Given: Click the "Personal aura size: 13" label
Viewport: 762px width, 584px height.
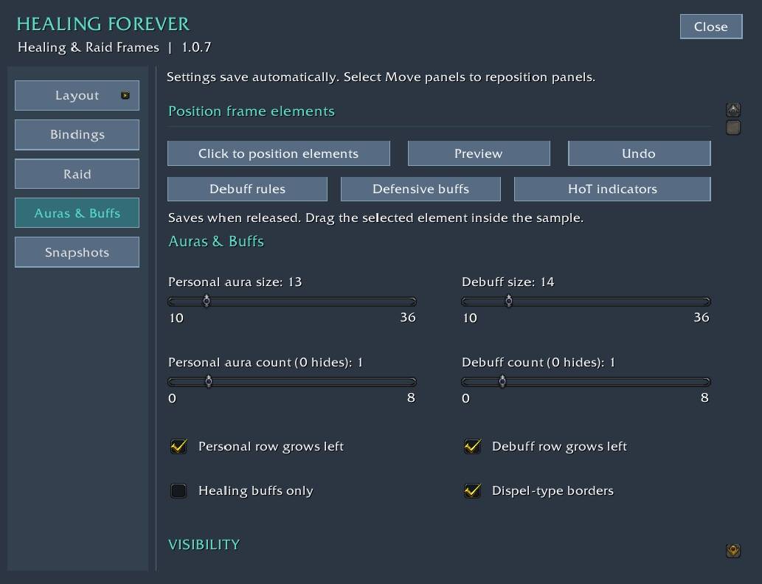Looking at the screenshot, I should (235, 282).
